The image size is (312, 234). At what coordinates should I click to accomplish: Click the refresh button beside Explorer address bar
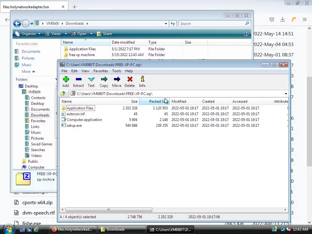173,24
